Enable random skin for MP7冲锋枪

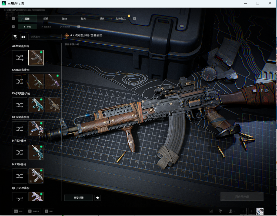pos(20,176)
